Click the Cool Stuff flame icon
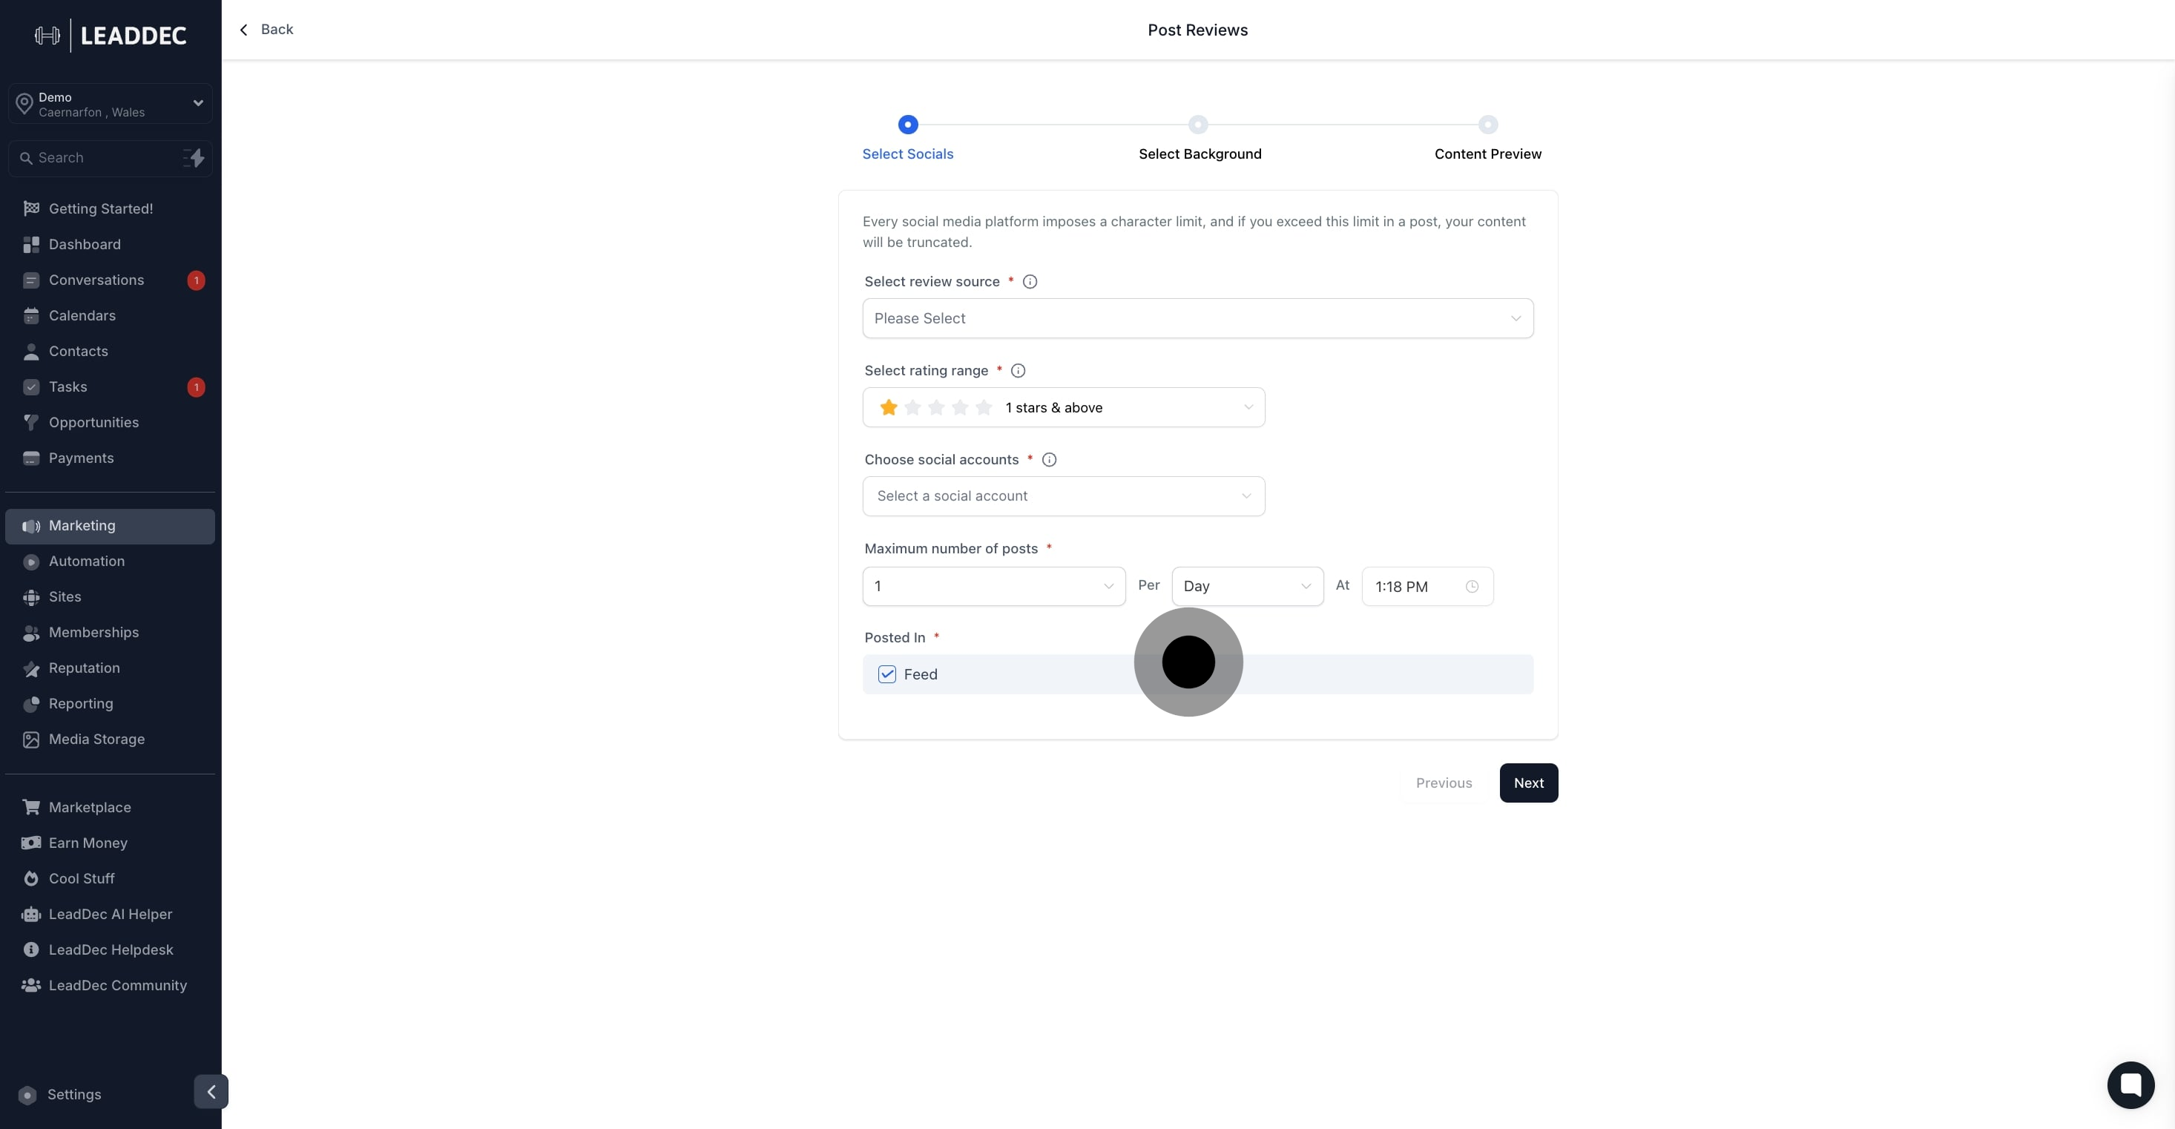 coord(31,879)
